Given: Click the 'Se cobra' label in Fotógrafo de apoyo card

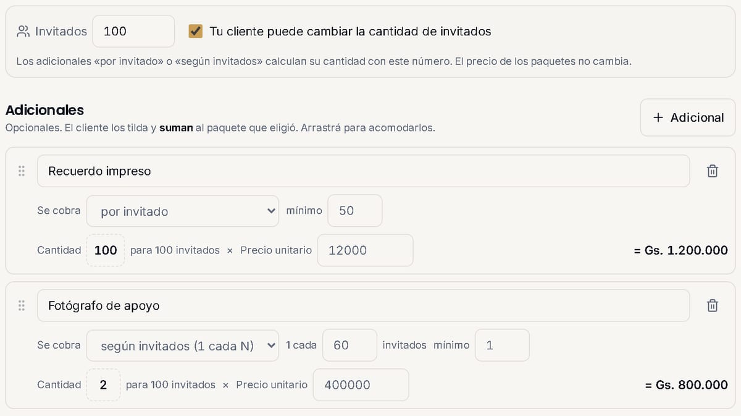Looking at the screenshot, I should point(59,346).
